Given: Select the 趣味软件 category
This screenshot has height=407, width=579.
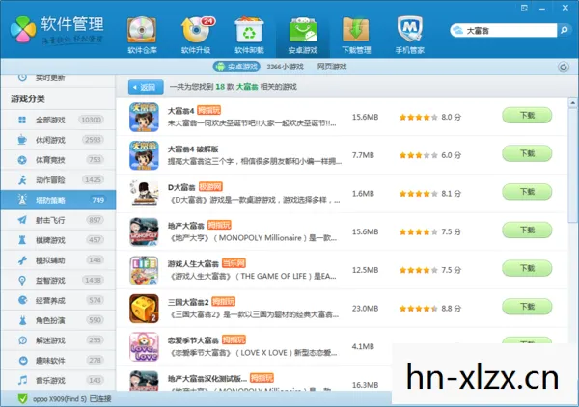Looking at the screenshot, I should click(x=58, y=361).
